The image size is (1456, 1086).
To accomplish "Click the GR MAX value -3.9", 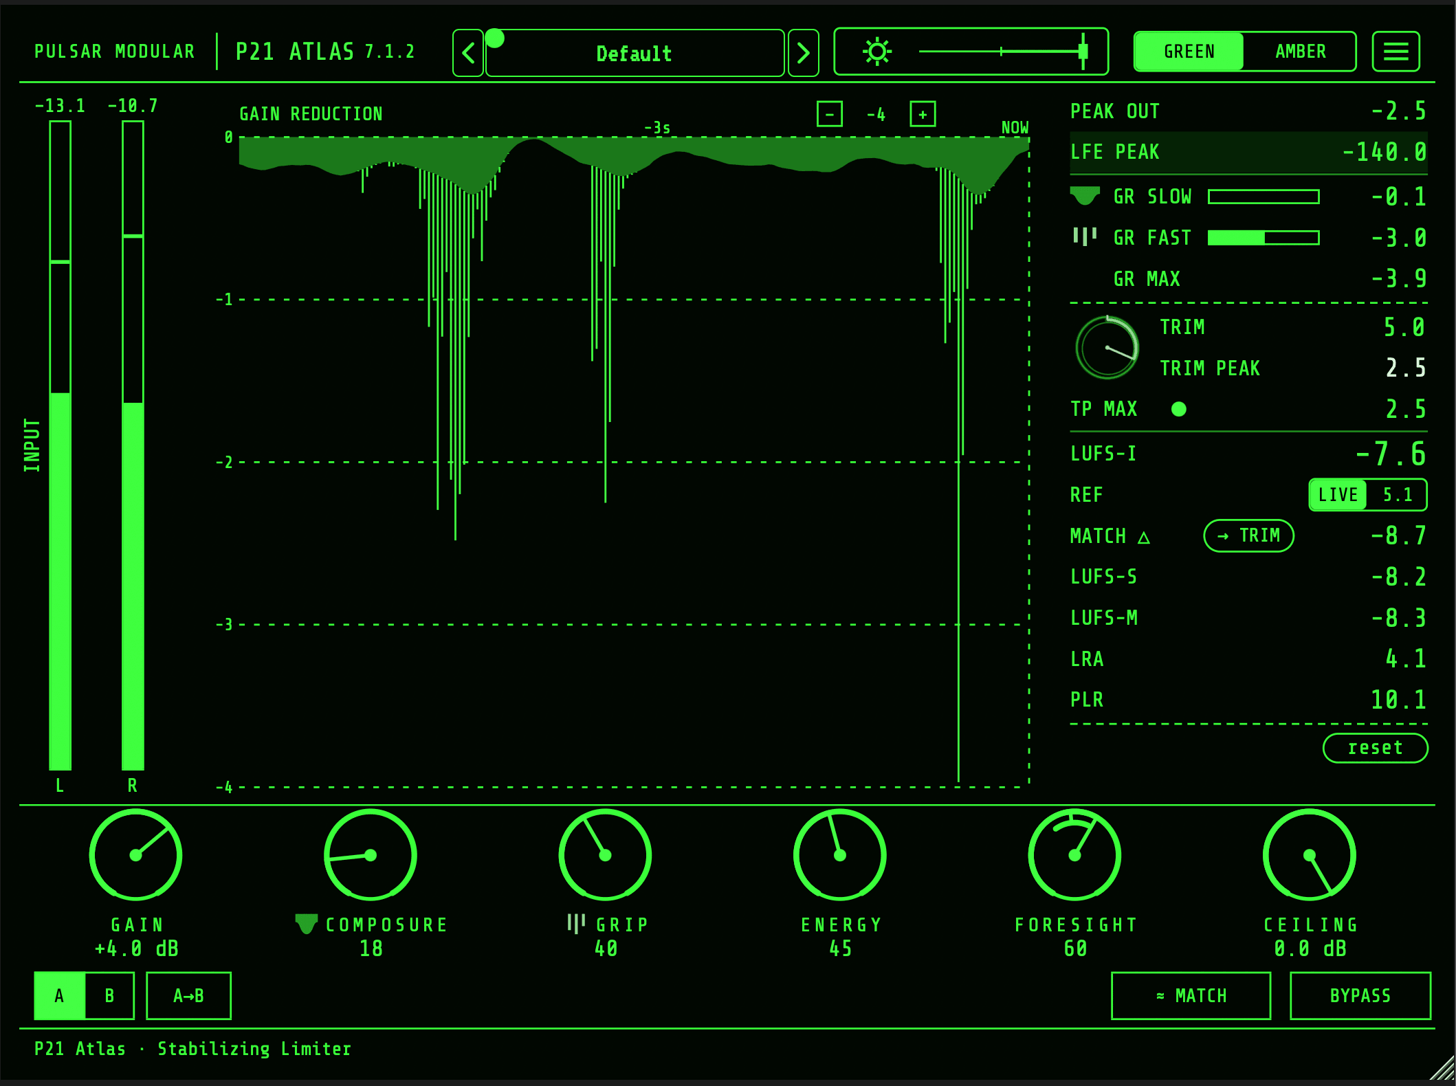I will [1399, 278].
